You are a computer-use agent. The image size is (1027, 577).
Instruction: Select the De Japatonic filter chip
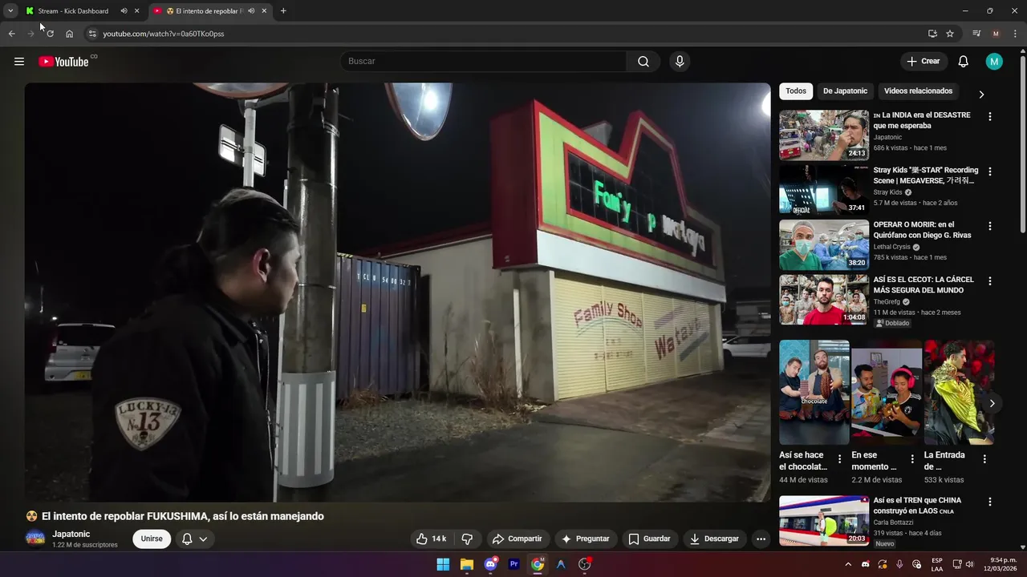[x=845, y=91]
